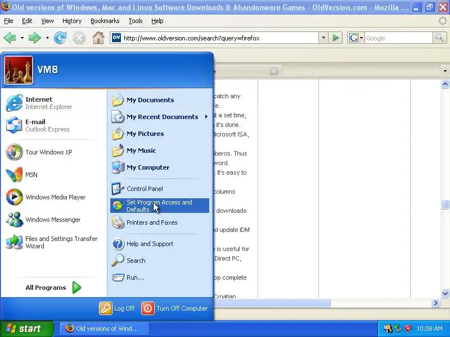Screen dimensions: 450x337
Task: Close the current browser tab
Action: pos(274,71)
